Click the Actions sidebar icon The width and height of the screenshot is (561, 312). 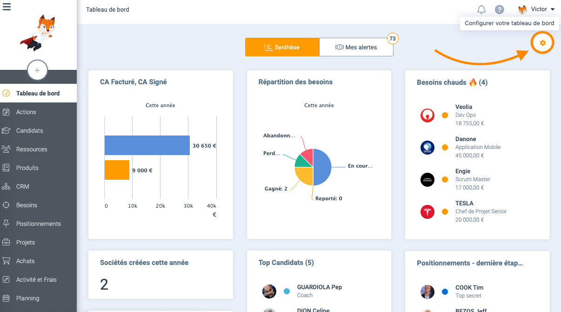coord(6,112)
